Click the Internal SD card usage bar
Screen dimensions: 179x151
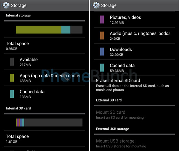click(x=49, y=122)
